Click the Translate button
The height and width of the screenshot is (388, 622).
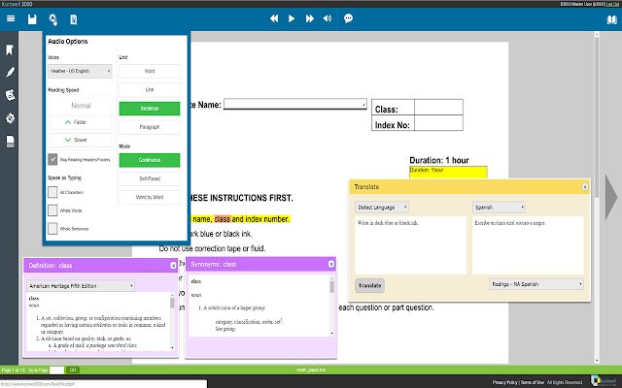pos(369,285)
